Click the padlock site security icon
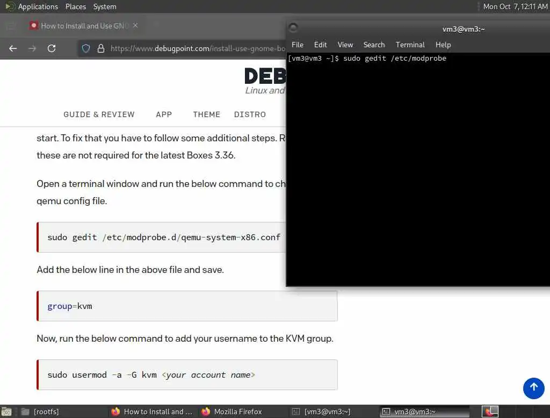 100,48
